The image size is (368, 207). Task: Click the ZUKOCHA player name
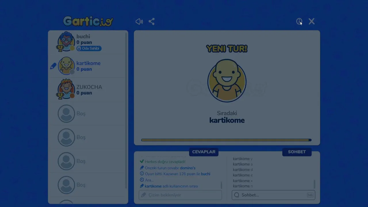[89, 87]
